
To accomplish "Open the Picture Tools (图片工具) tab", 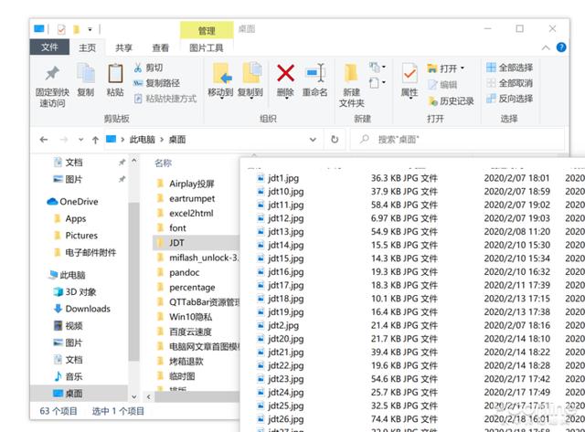I will (207, 47).
